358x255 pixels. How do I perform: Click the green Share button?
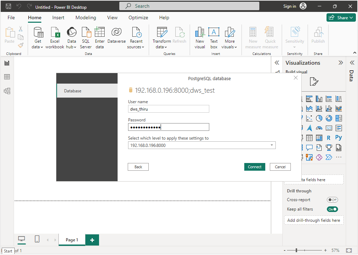point(341,17)
